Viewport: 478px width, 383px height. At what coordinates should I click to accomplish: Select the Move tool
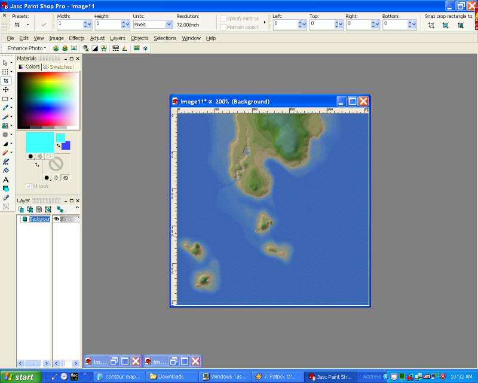click(6, 90)
